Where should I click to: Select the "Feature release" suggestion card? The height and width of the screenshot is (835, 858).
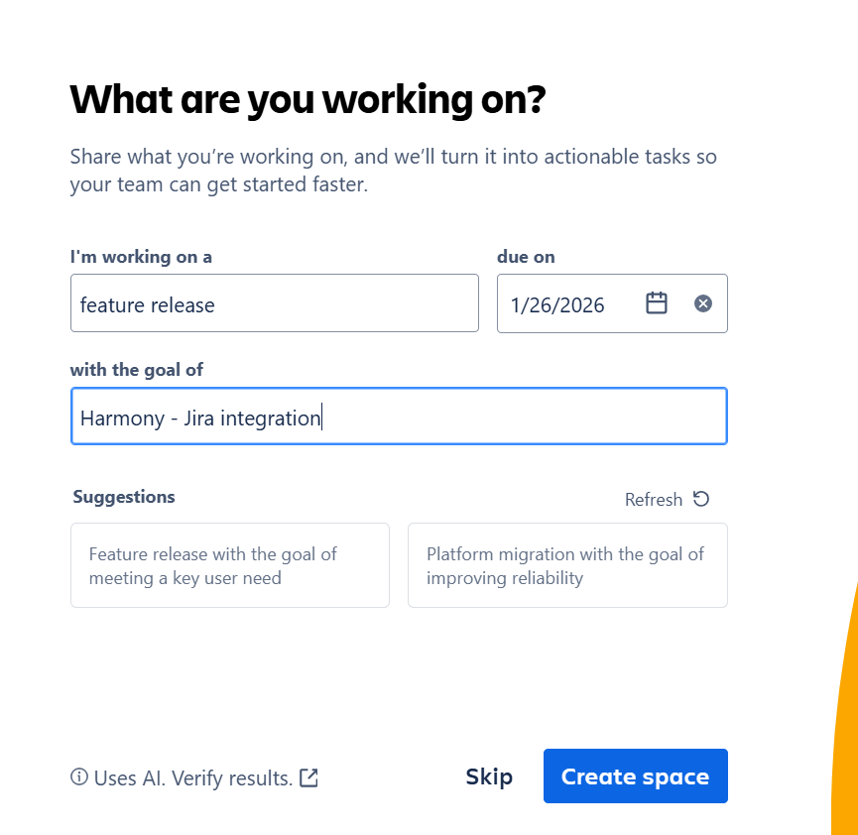pos(229,565)
